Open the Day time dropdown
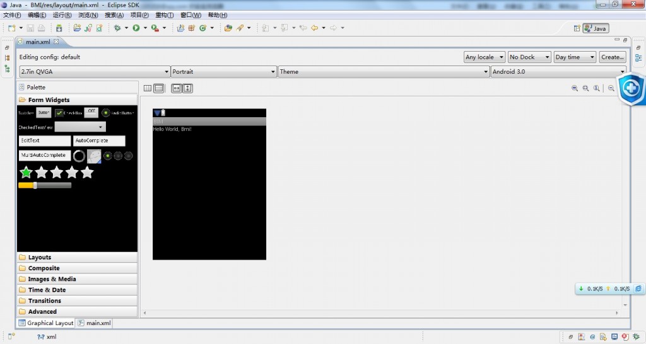646x344 pixels. [575, 57]
